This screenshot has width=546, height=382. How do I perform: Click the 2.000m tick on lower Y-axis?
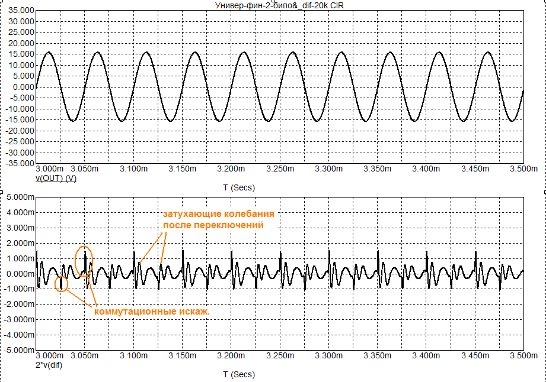click(21, 243)
